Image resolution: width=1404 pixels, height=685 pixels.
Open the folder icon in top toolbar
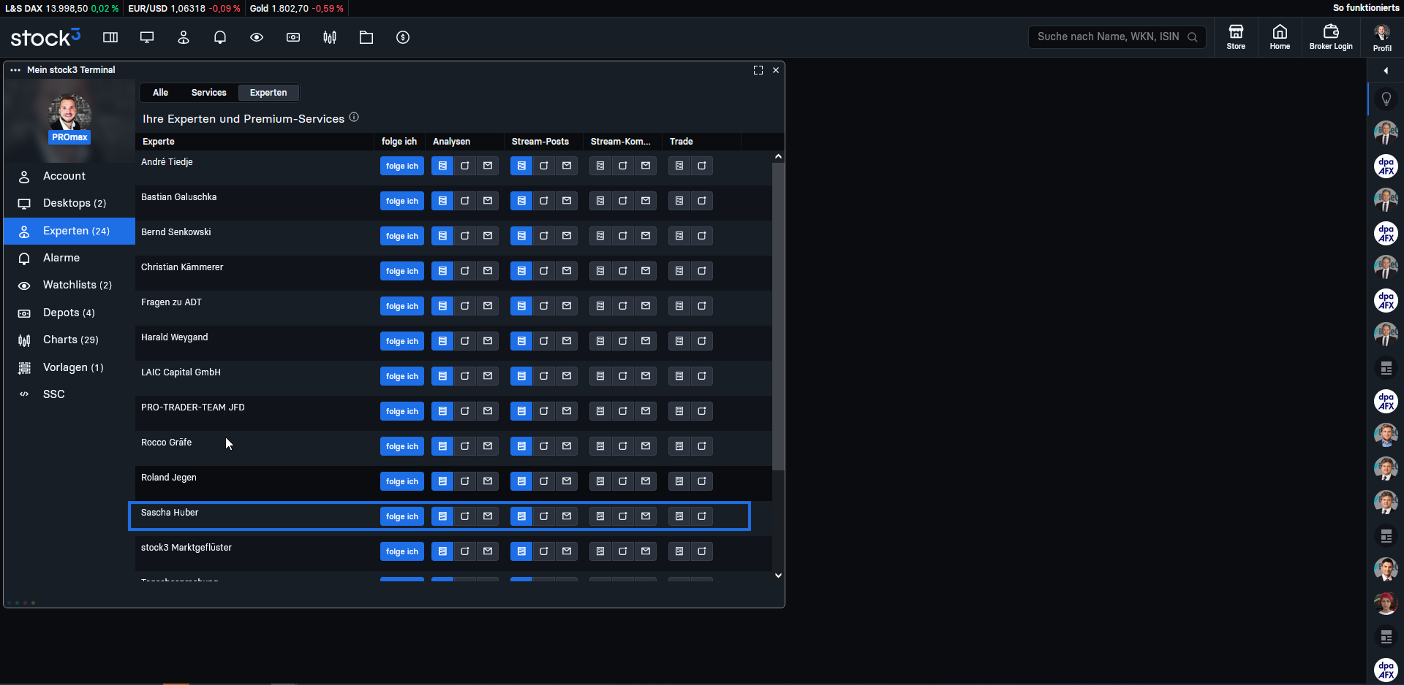click(x=366, y=37)
